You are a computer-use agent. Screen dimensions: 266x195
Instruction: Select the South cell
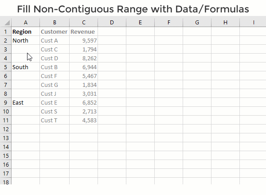[x=25, y=67]
